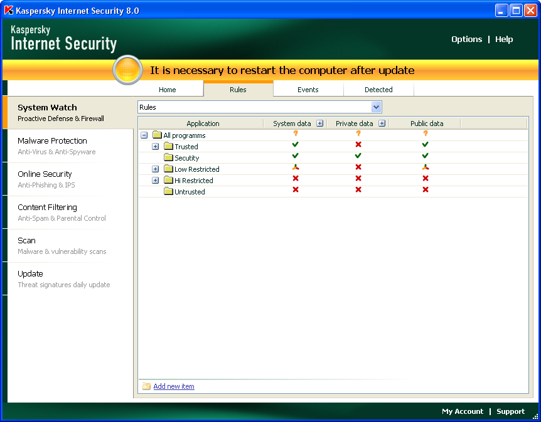Expand the System data column
The width and height of the screenshot is (541, 422).
(x=319, y=124)
